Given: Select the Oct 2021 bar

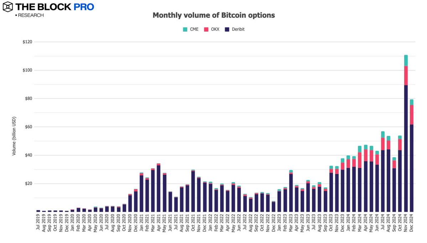Looking at the screenshot, I should (x=193, y=191).
